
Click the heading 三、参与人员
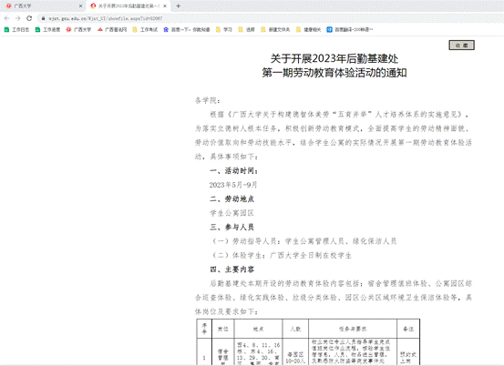click(x=231, y=228)
